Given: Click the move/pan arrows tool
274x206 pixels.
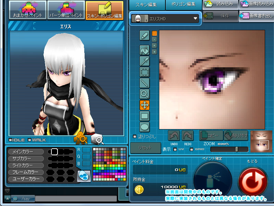Looking at the screenshot, I should tap(145, 105).
